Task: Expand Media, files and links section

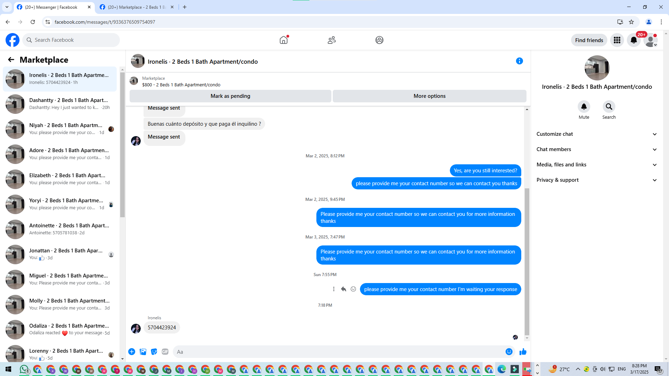Action: pos(597,165)
